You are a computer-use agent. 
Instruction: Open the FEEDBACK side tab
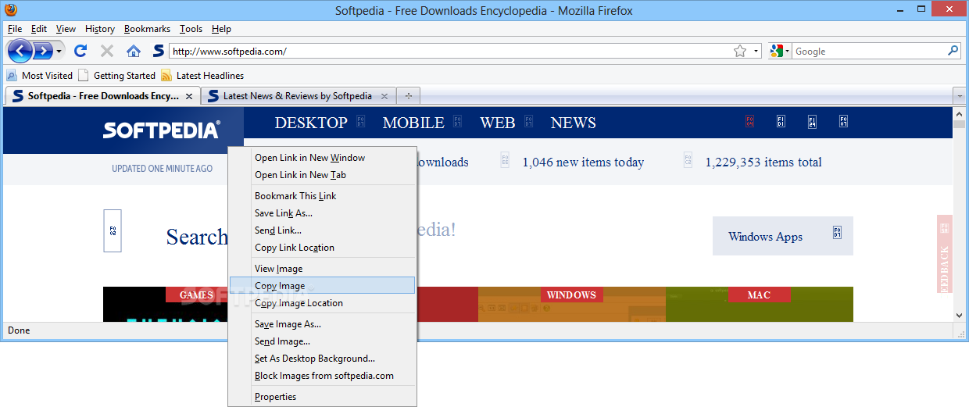pos(945,254)
